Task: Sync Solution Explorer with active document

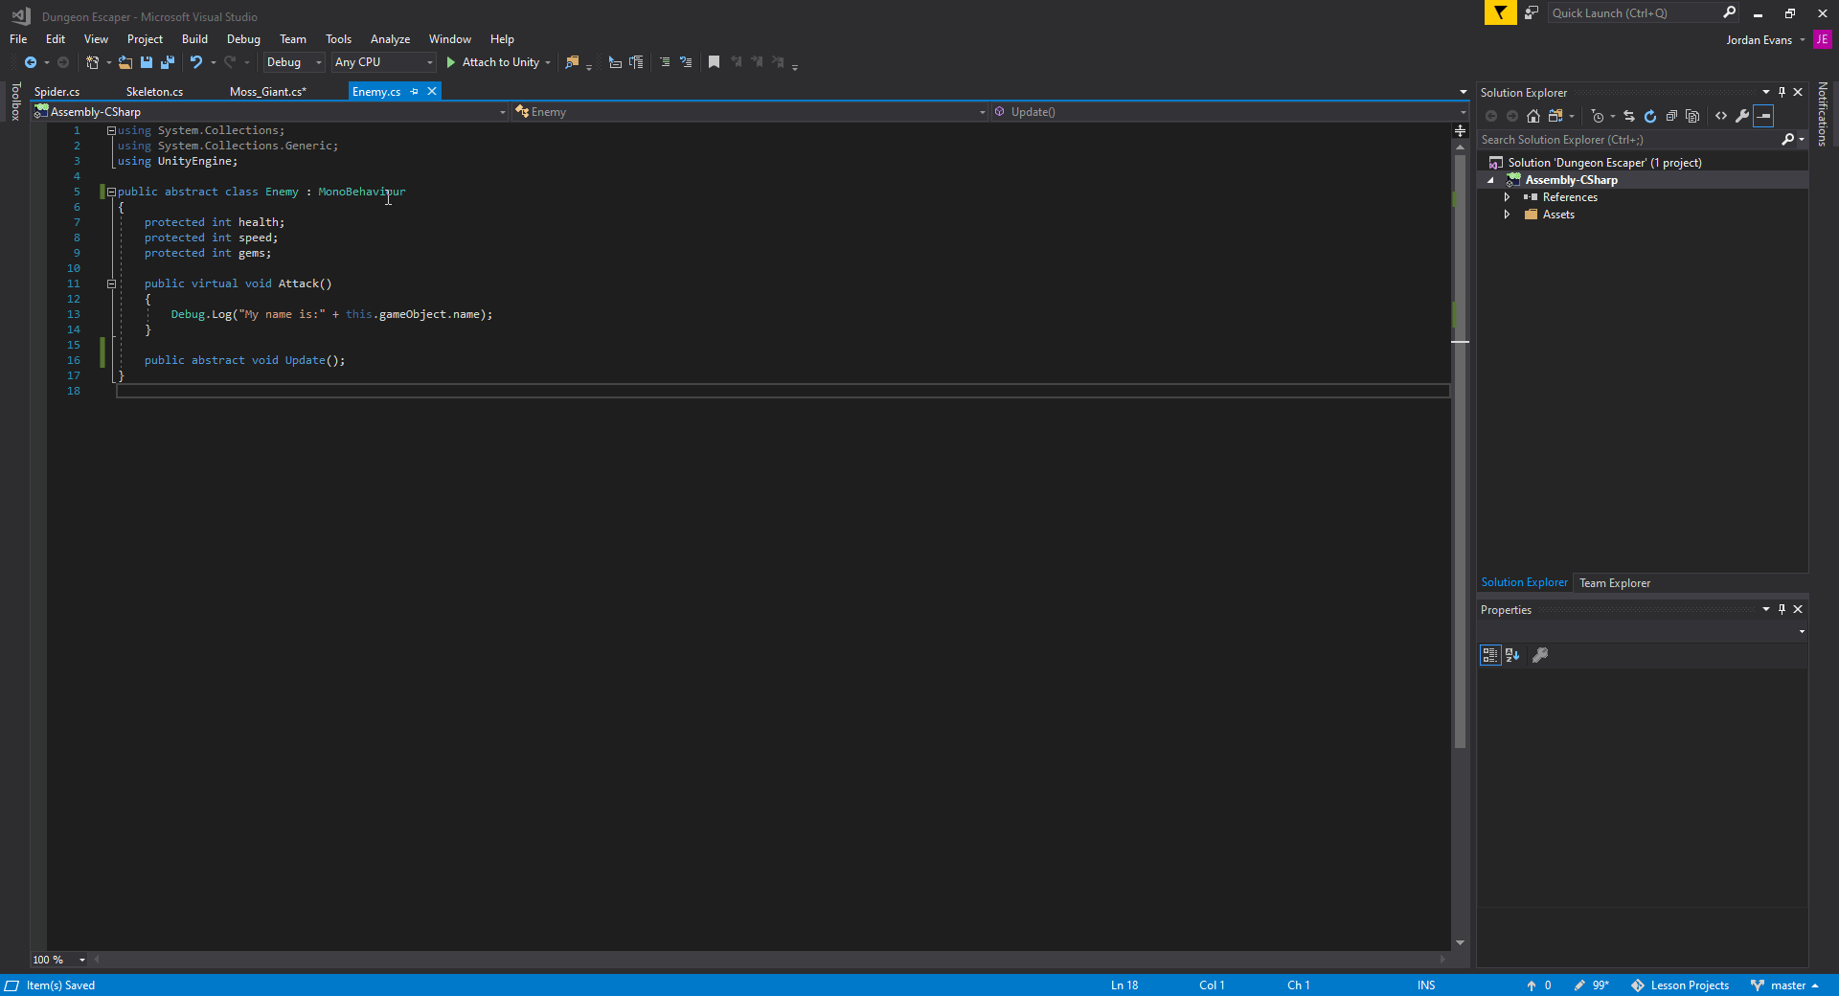Action: (1628, 116)
